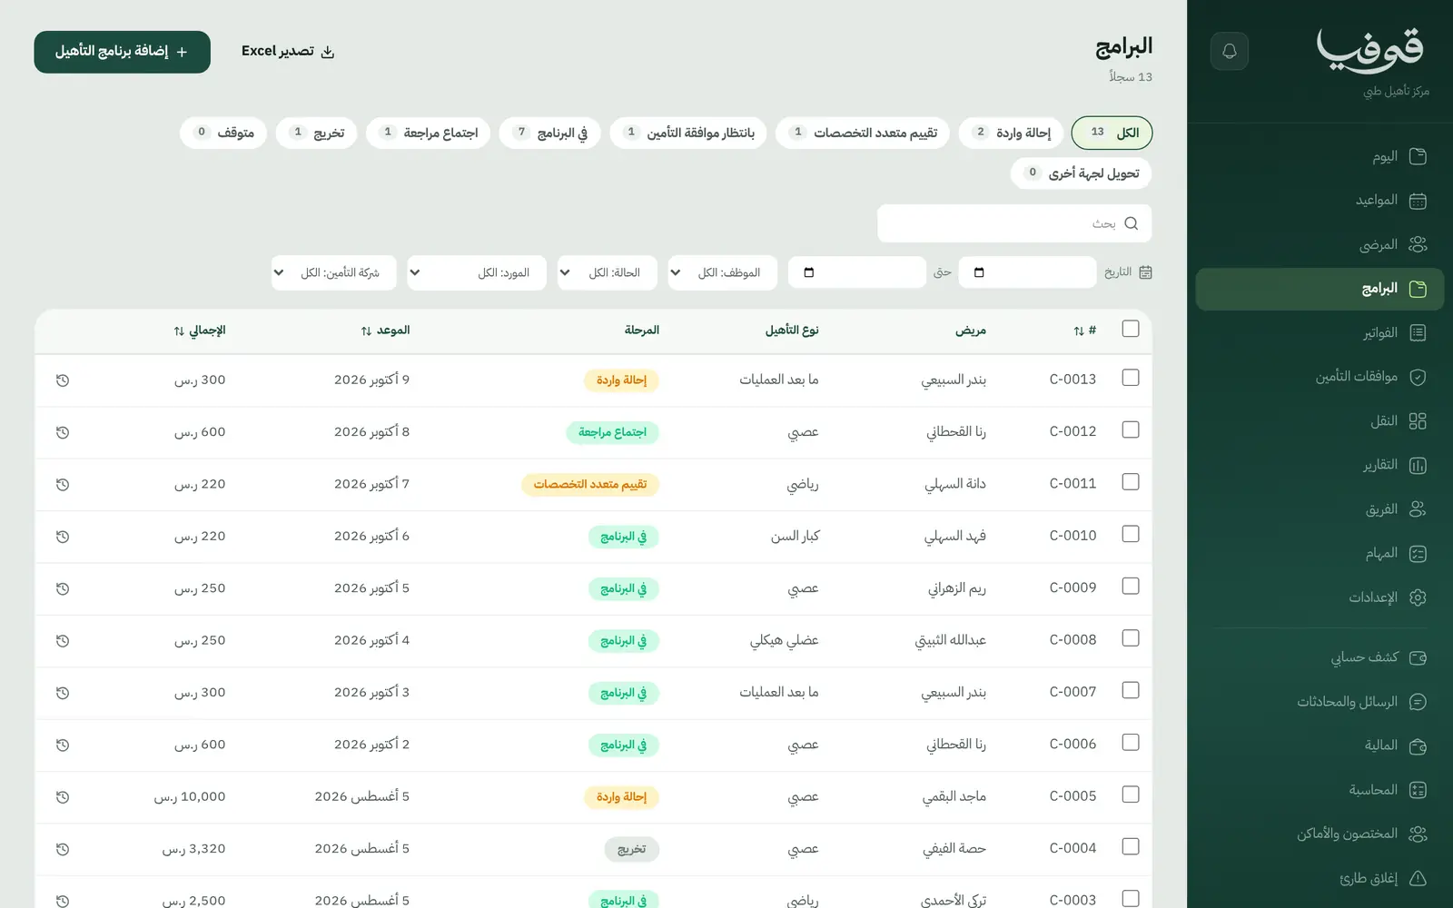This screenshot has height=908, width=1453.
Task: Open المحاسبة accounting page
Action: point(1320,790)
